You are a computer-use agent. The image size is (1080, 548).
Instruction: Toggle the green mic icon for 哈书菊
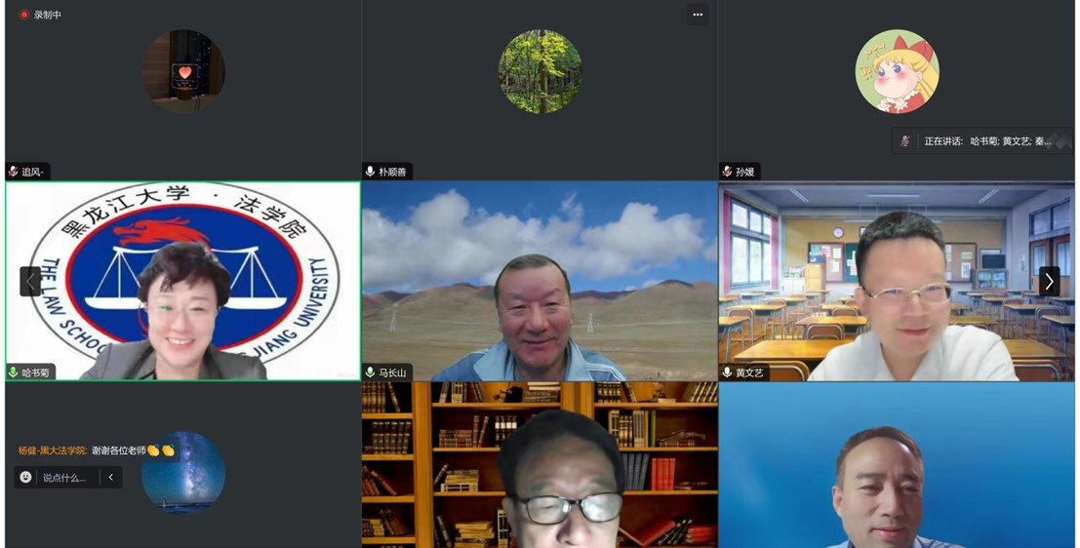coord(14,372)
